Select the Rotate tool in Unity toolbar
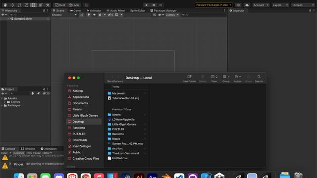This screenshot has width=317, height=178. click(x=19, y=5)
